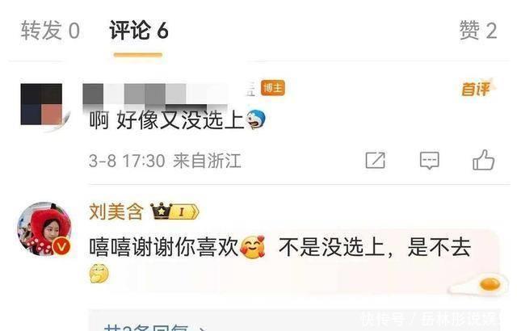
Task: Expand the 共2条回复 replies link
Action: (155, 327)
